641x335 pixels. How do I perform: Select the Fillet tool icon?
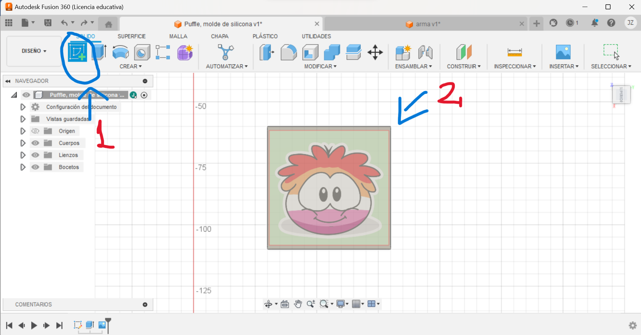pos(289,52)
